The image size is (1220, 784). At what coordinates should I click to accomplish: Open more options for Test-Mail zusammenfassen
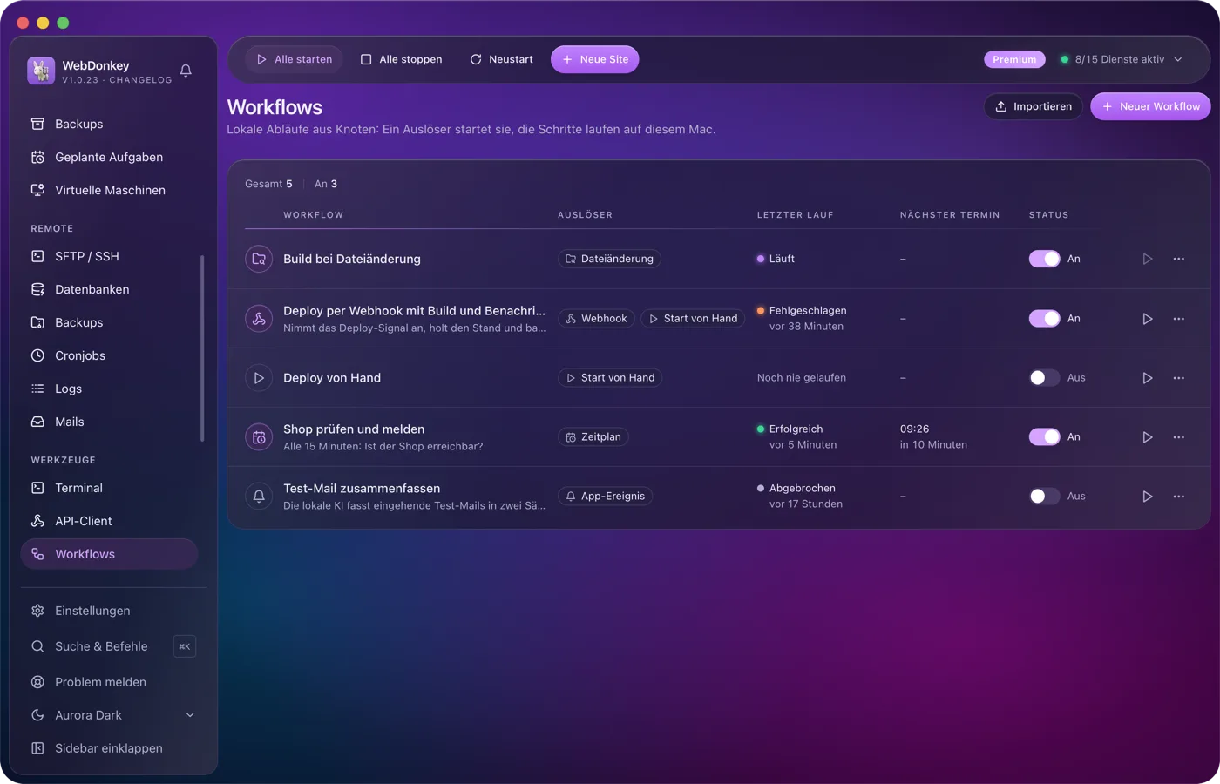(1179, 497)
